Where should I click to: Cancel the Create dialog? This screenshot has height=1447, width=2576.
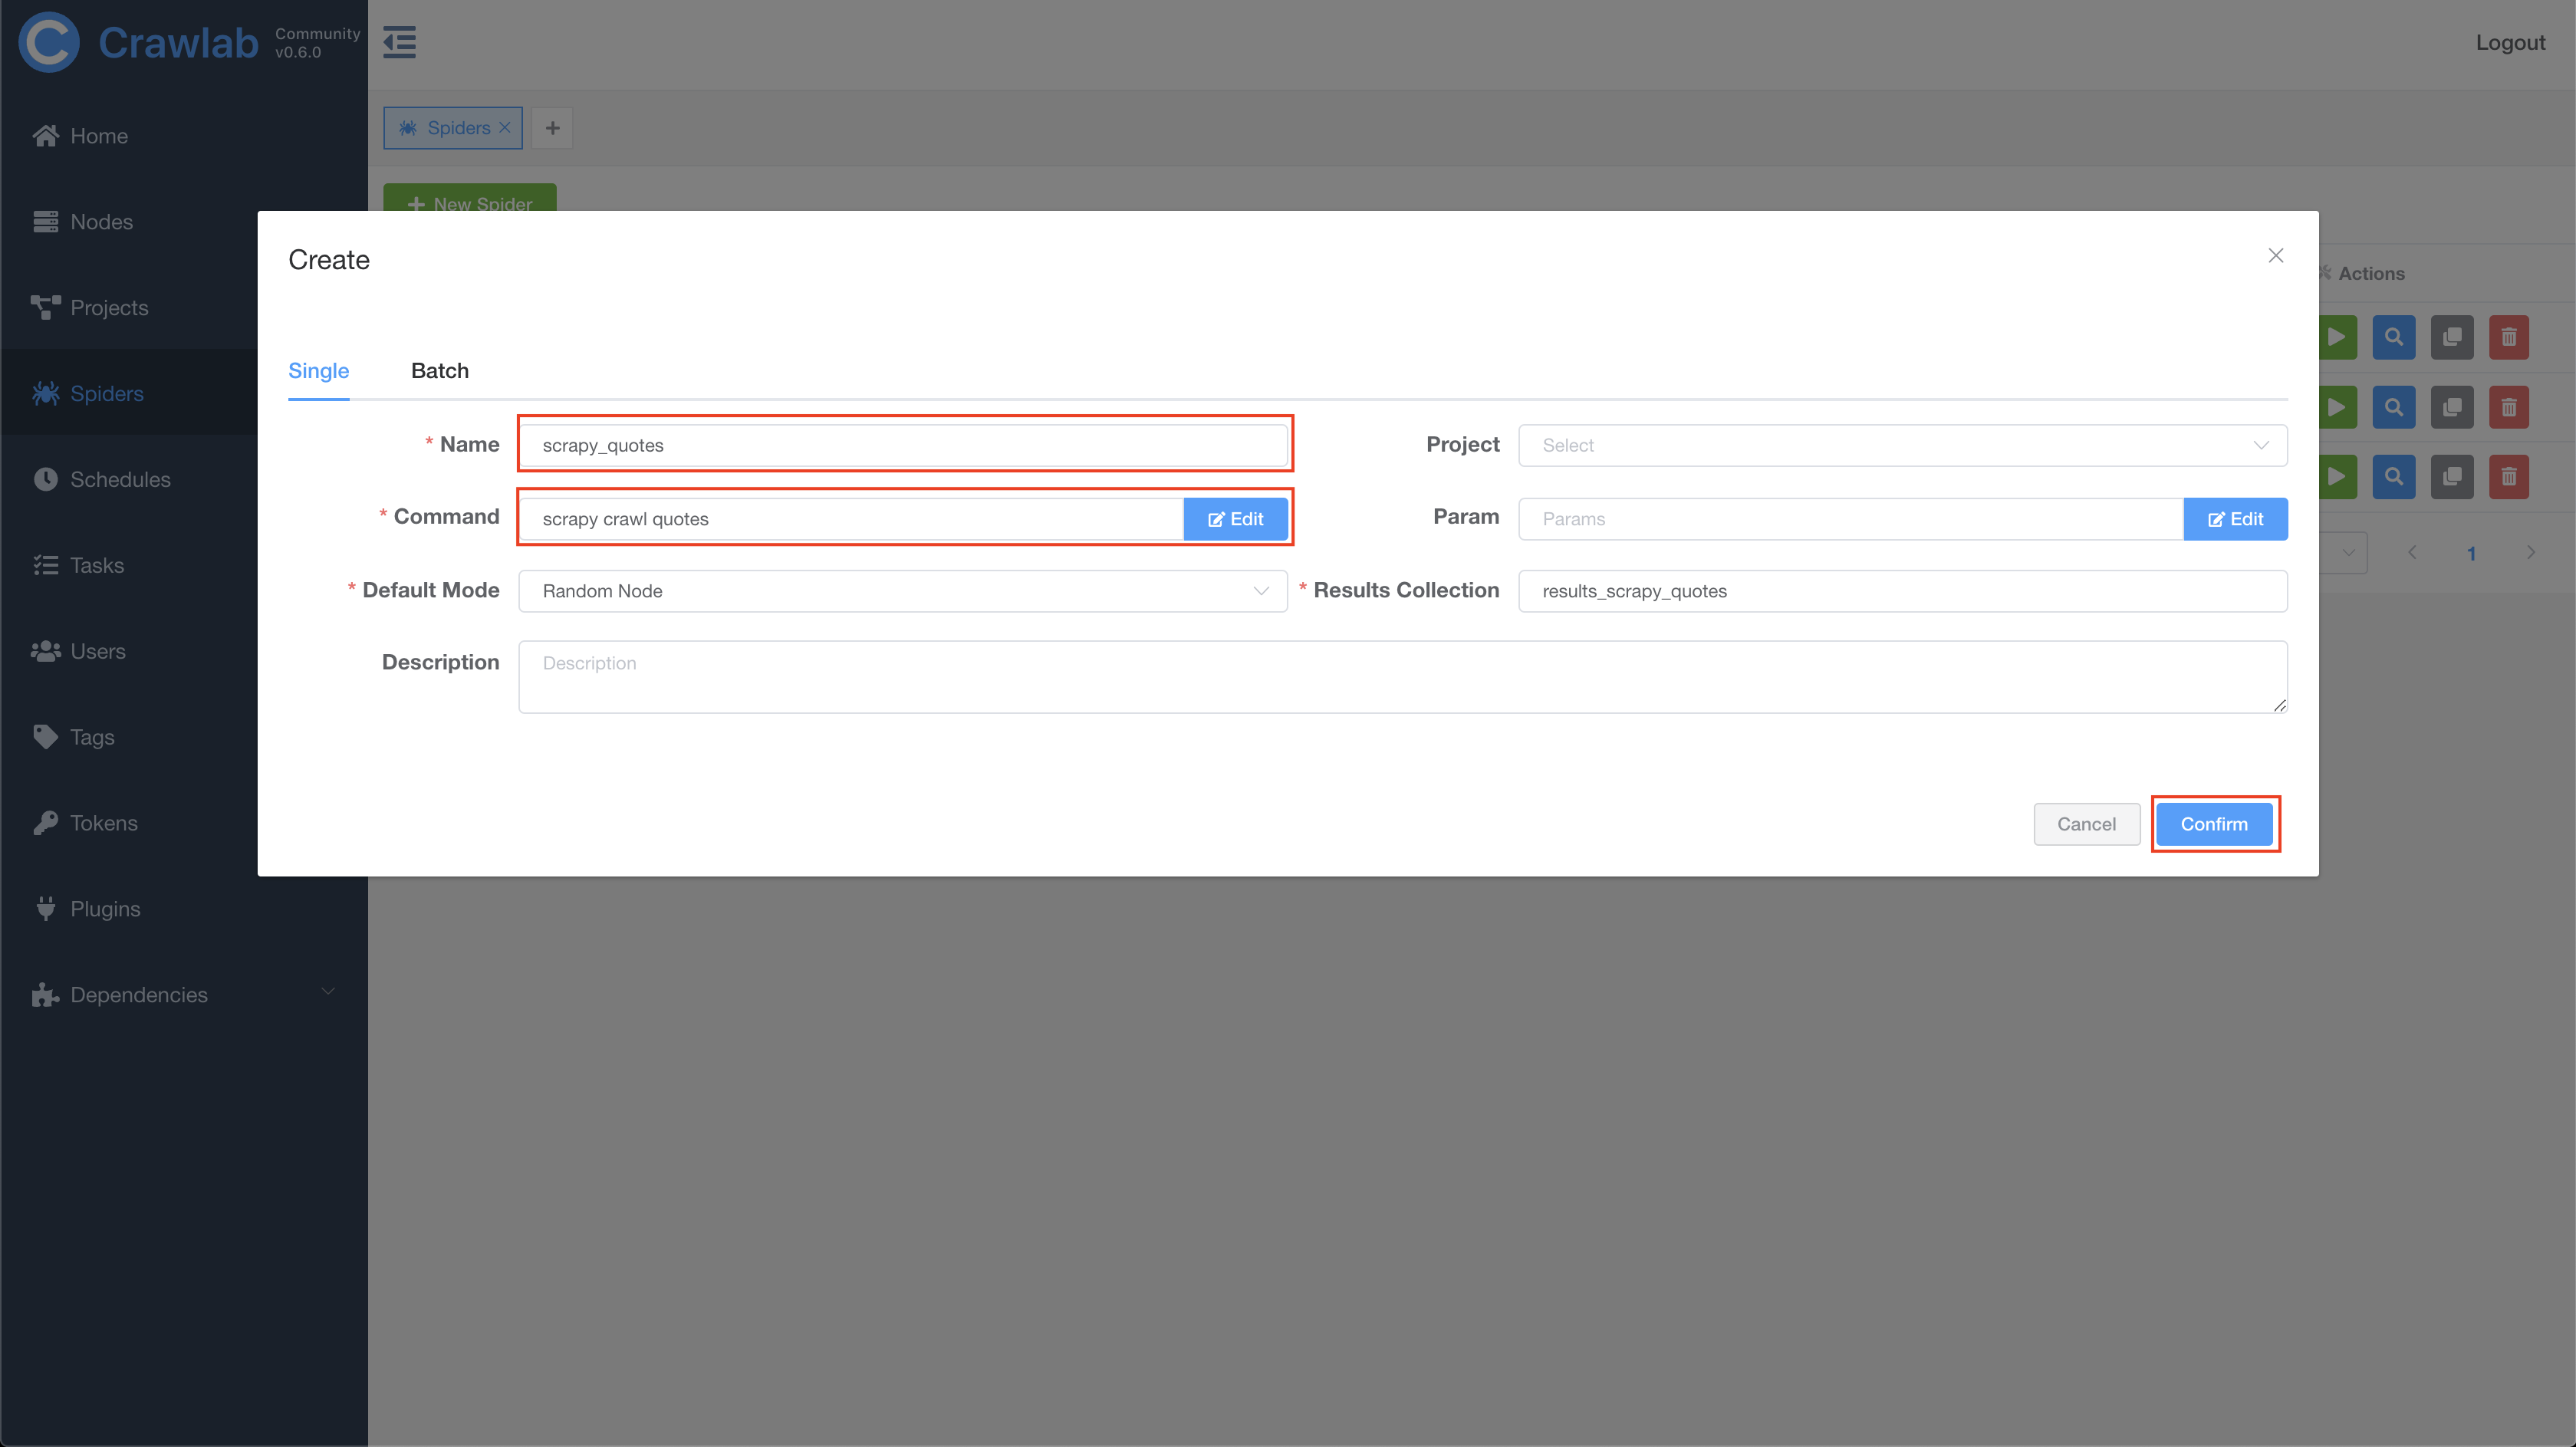pyautogui.click(x=2087, y=825)
